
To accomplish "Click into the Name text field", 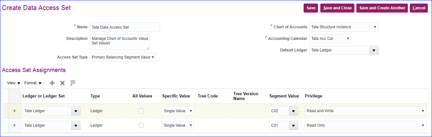I will [x=125, y=27].
